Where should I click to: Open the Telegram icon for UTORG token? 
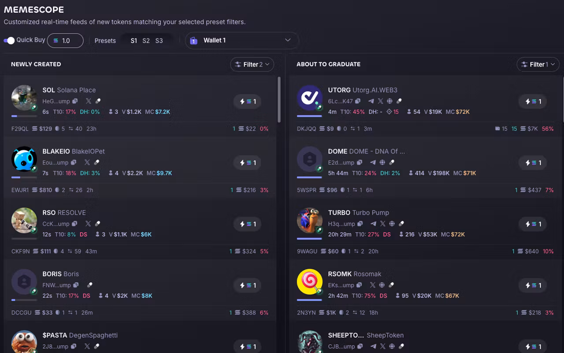pos(371,101)
